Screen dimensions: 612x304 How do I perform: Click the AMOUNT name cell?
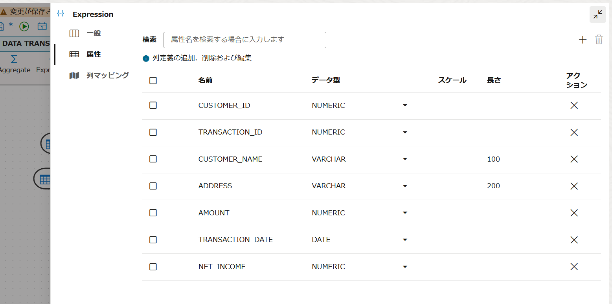(x=214, y=213)
